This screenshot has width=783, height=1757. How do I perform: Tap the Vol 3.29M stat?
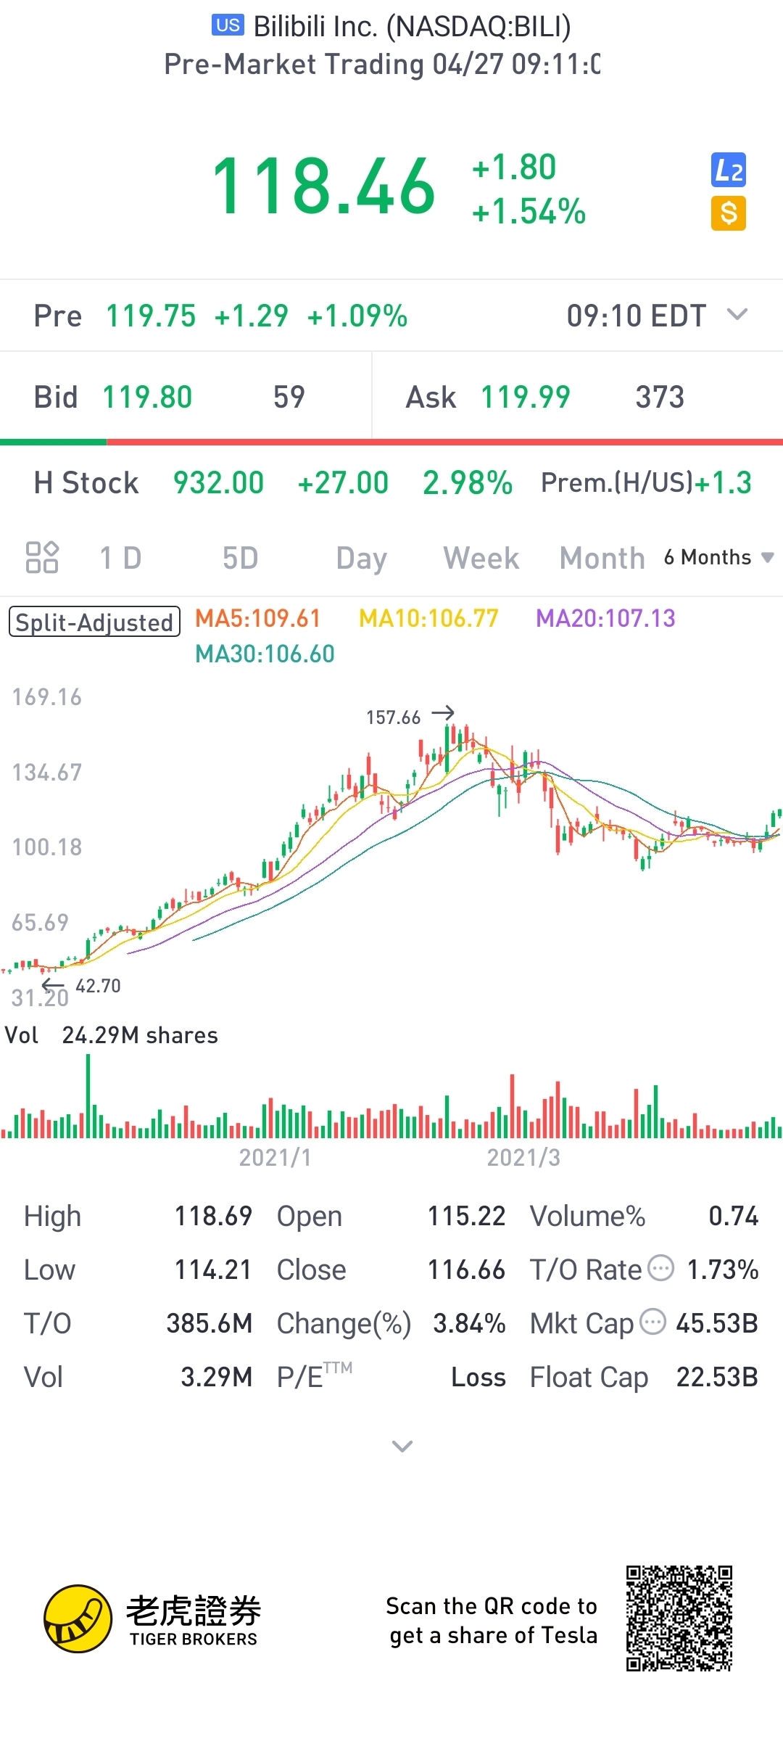(x=138, y=1377)
